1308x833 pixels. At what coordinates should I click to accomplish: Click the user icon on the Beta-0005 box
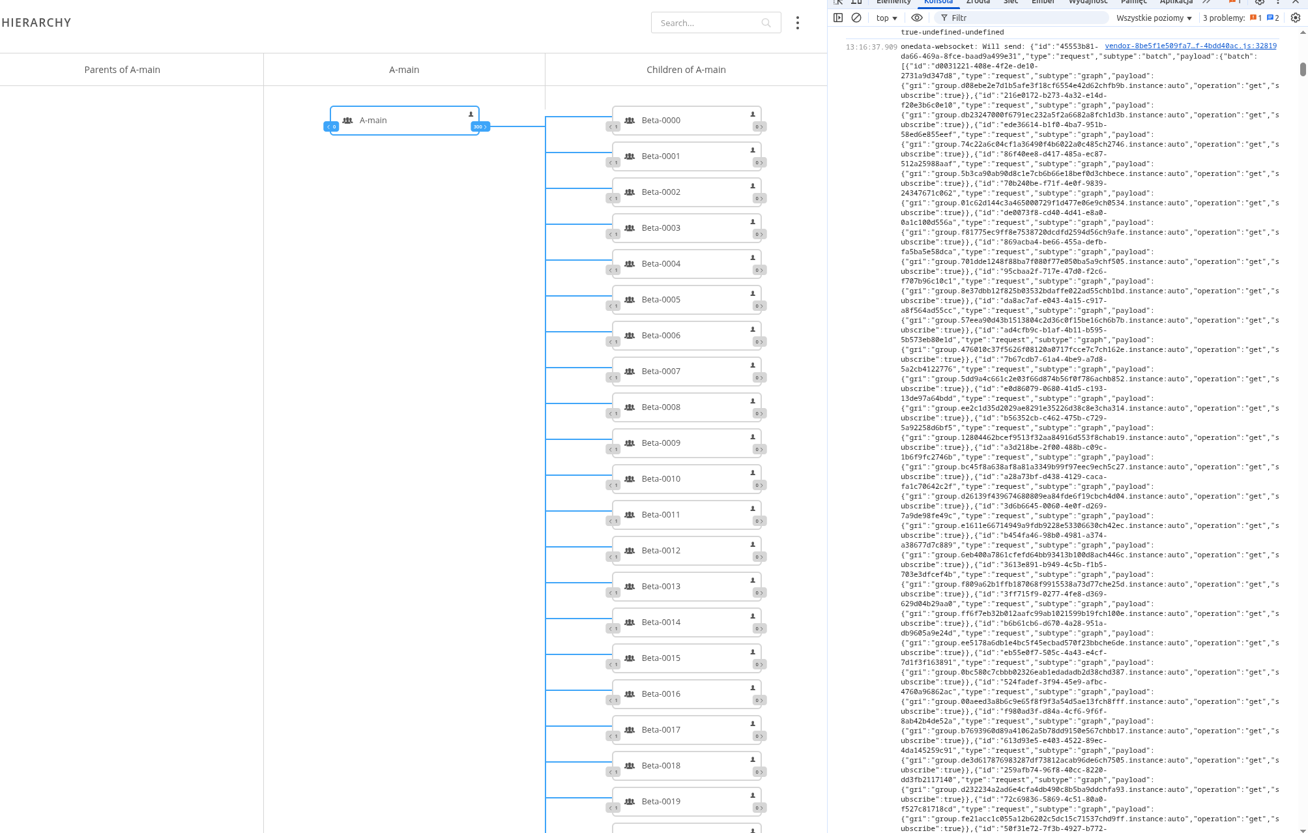(x=753, y=293)
